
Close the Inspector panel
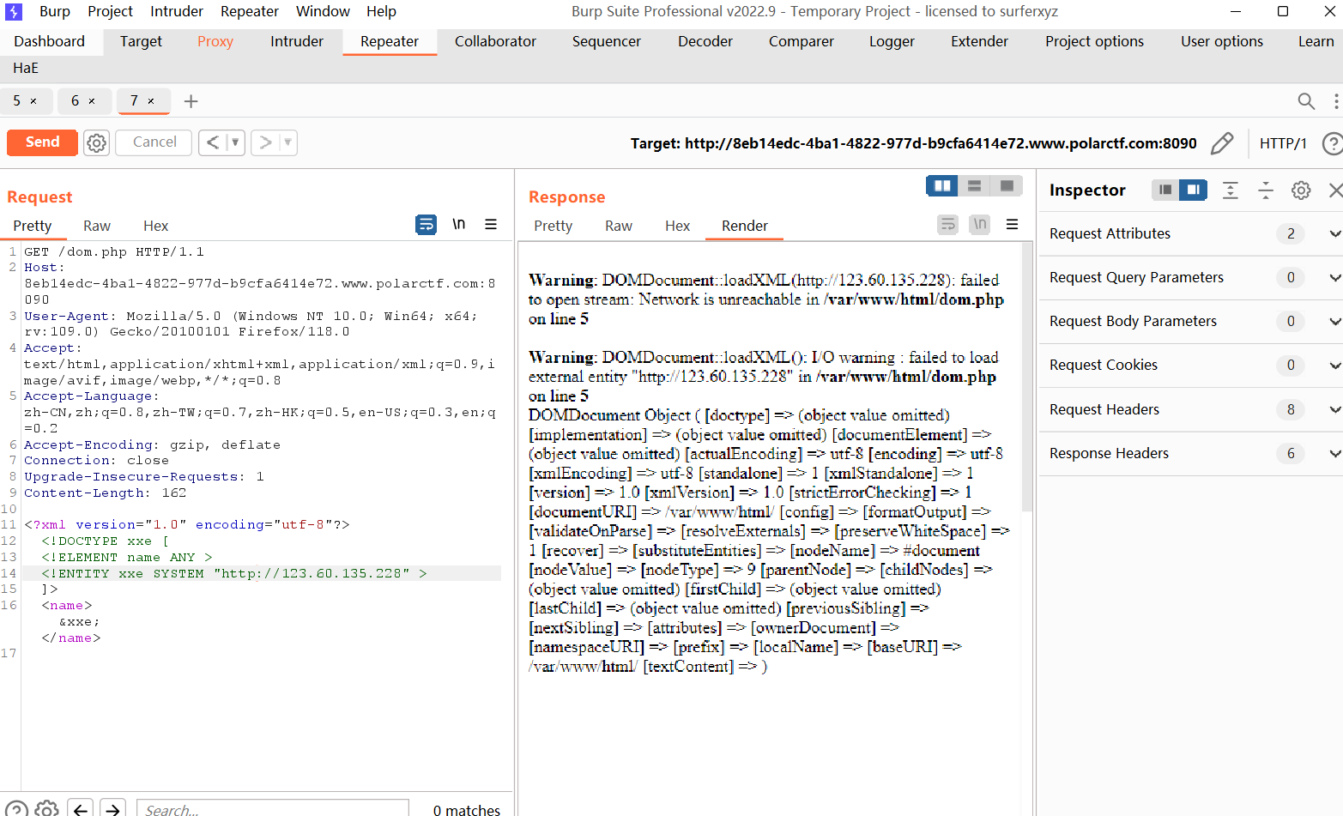coord(1335,190)
